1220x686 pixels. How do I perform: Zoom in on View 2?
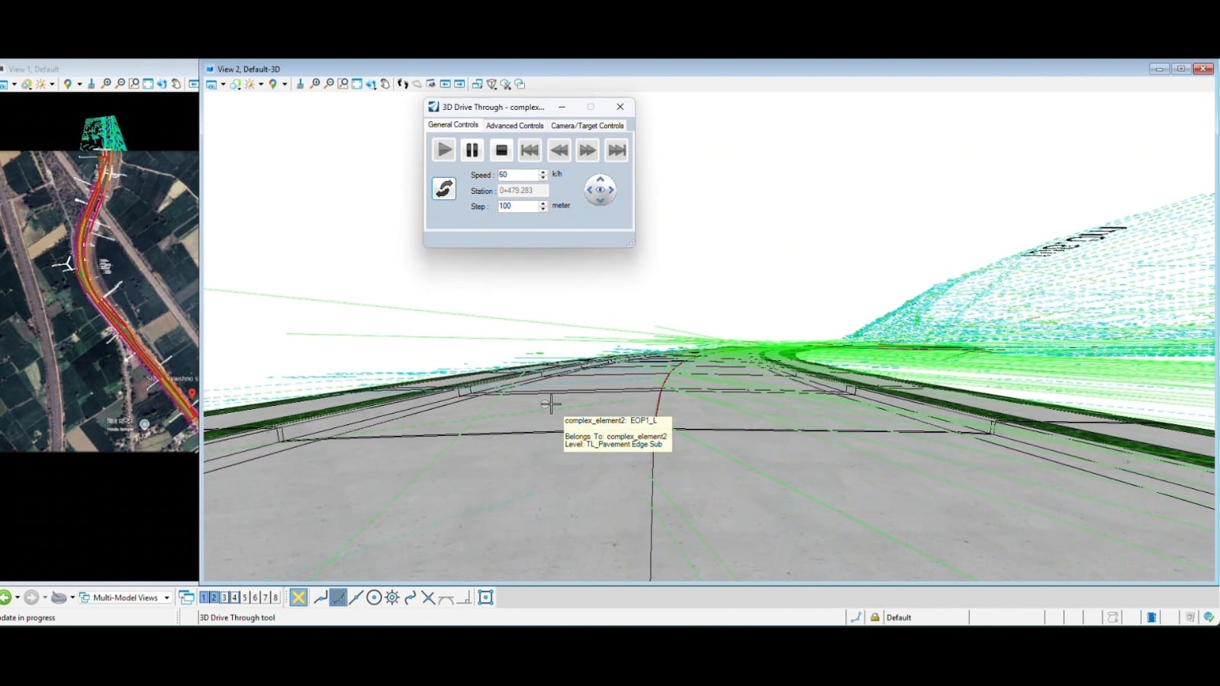[x=314, y=84]
